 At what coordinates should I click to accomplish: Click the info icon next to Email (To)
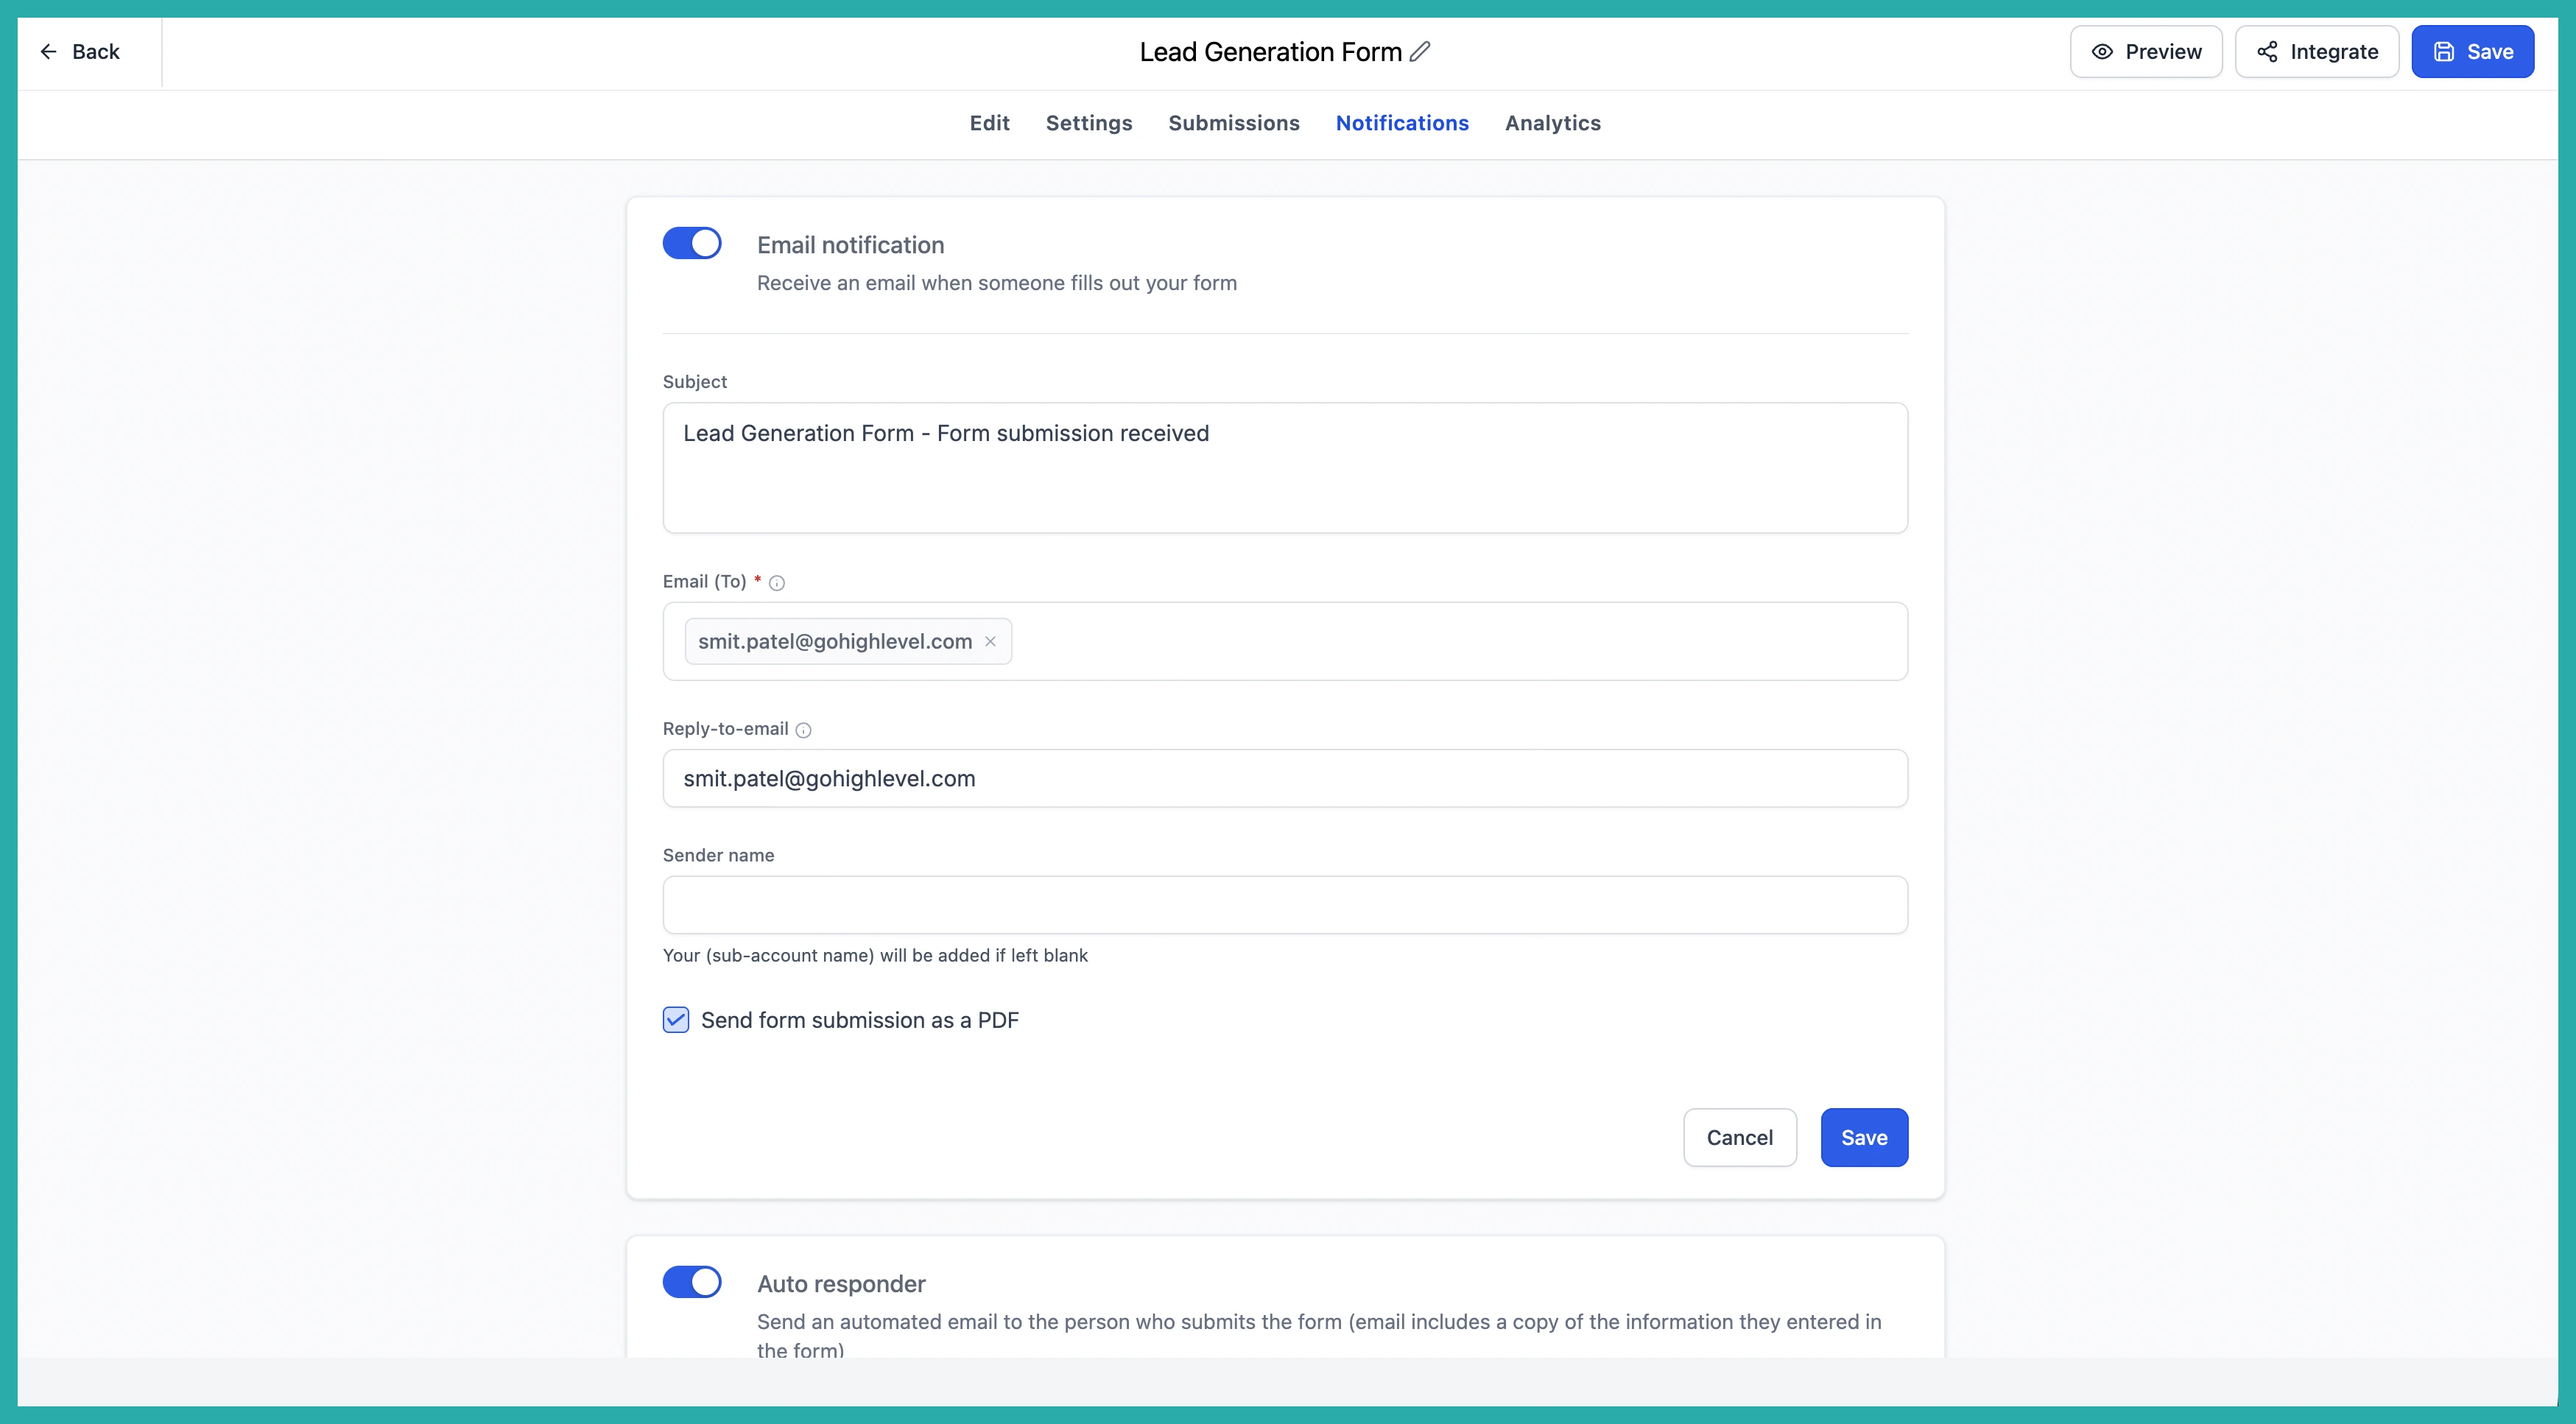777,583
